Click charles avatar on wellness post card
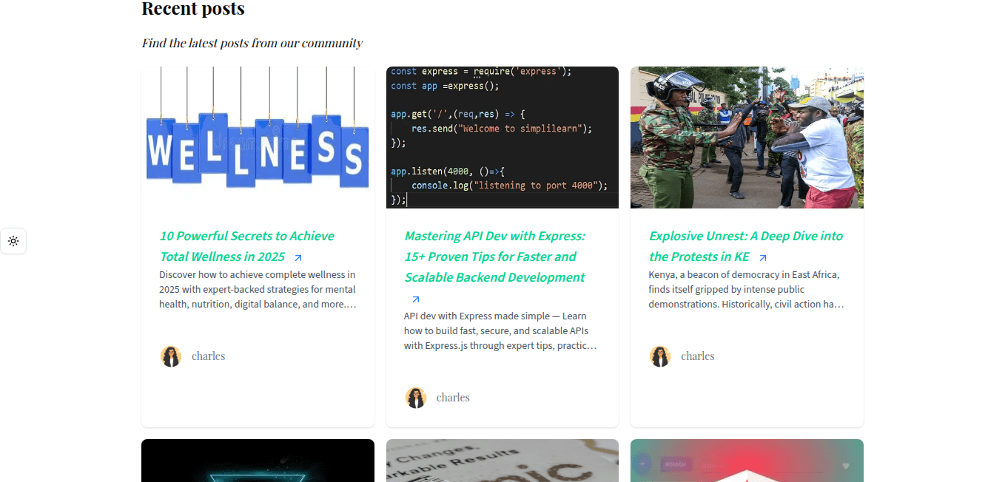 tap(171, 356)
